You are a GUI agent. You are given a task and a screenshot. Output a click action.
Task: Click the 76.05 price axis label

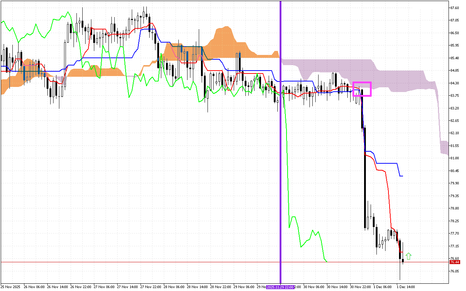(x=454, y=271)
